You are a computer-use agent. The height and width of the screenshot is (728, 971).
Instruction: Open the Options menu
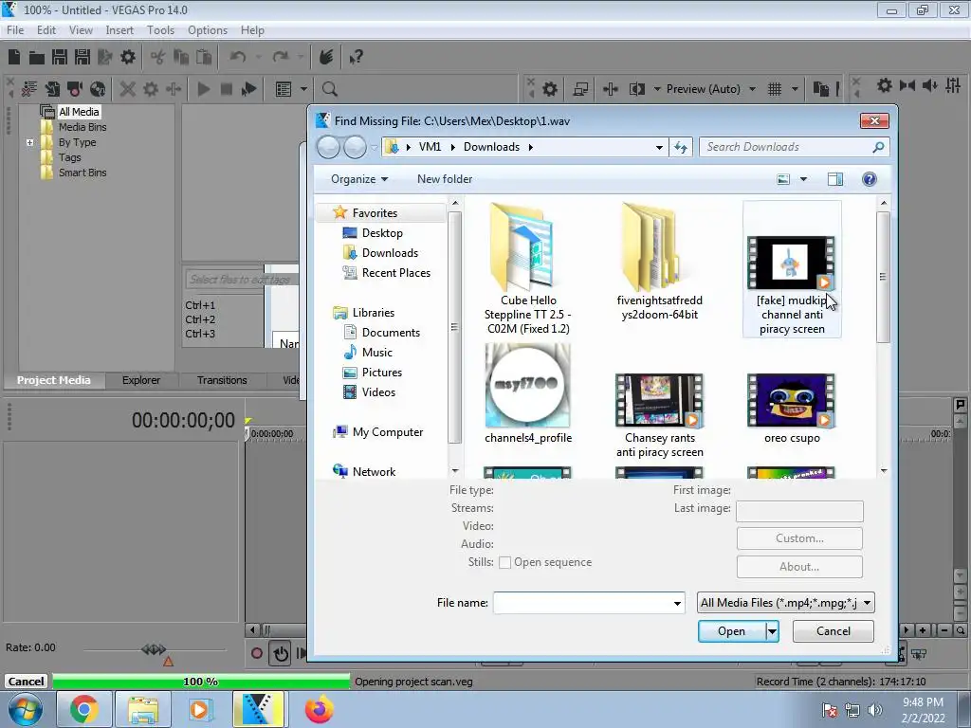pyautogui.click(x=208, y=30)
